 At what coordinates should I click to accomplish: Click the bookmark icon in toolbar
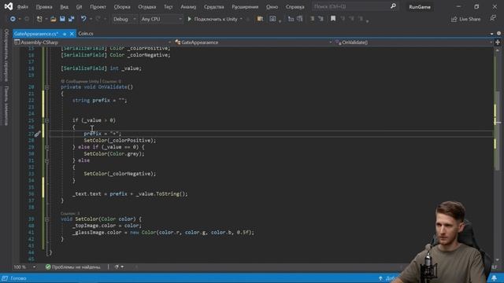(x=333, y=19)
